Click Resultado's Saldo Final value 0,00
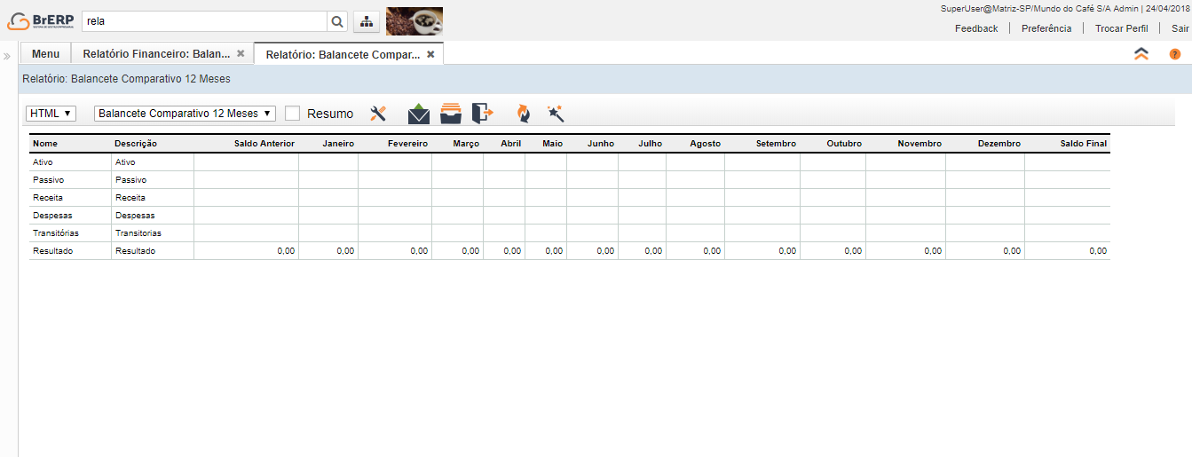Viewport: 1192px width, 457px height. [1098, 251]
